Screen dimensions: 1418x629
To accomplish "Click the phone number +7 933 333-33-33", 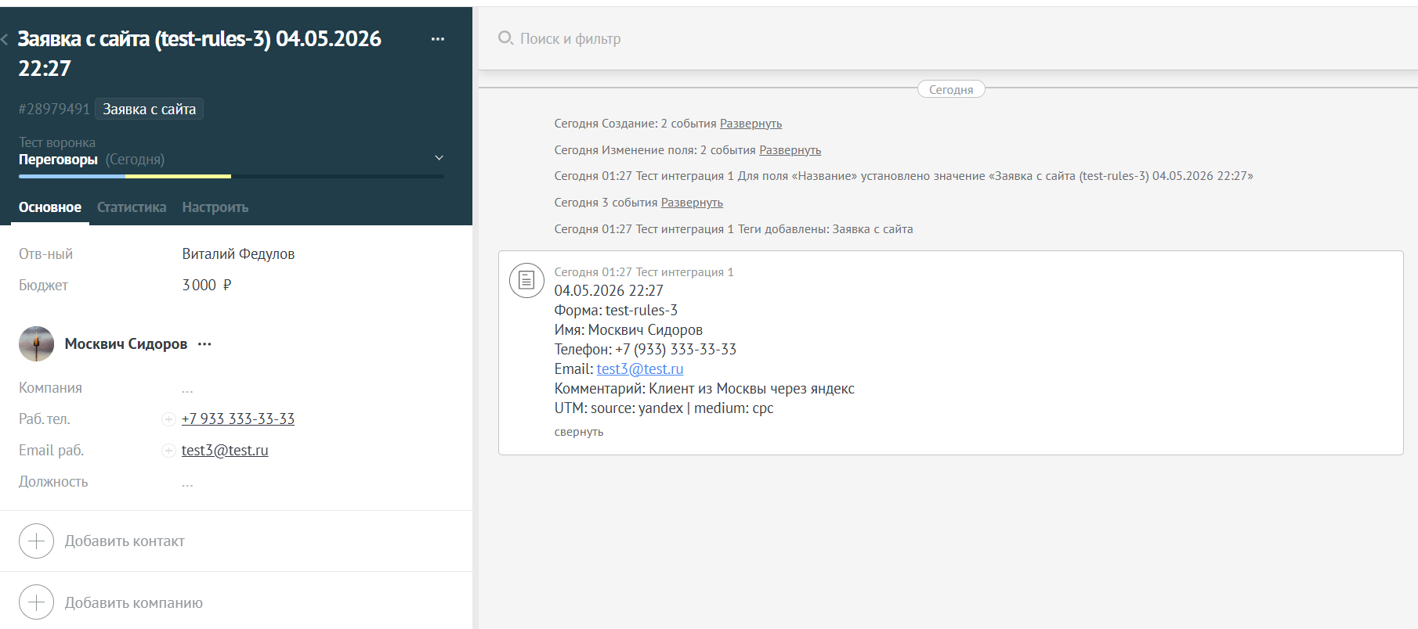I will (238, 419).
